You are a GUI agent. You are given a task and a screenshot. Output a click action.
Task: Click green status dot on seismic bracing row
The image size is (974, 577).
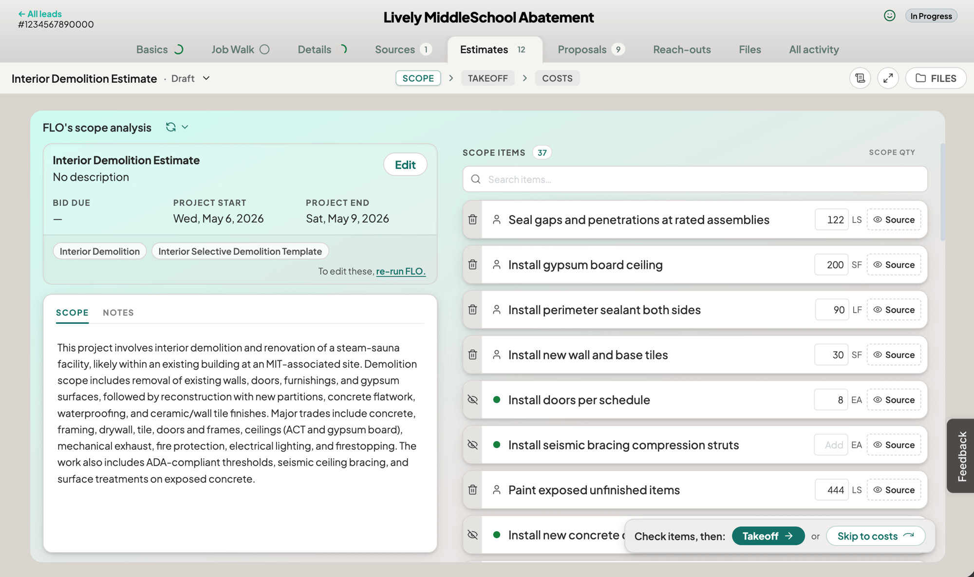click(497, 445)
